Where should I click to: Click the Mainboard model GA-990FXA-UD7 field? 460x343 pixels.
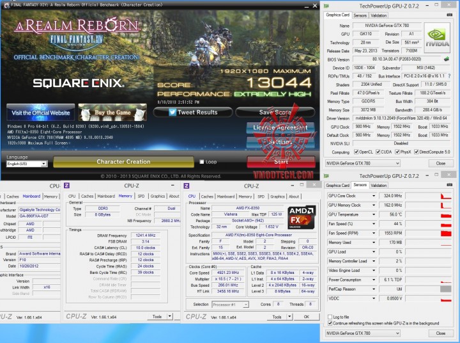click(40, 216)
